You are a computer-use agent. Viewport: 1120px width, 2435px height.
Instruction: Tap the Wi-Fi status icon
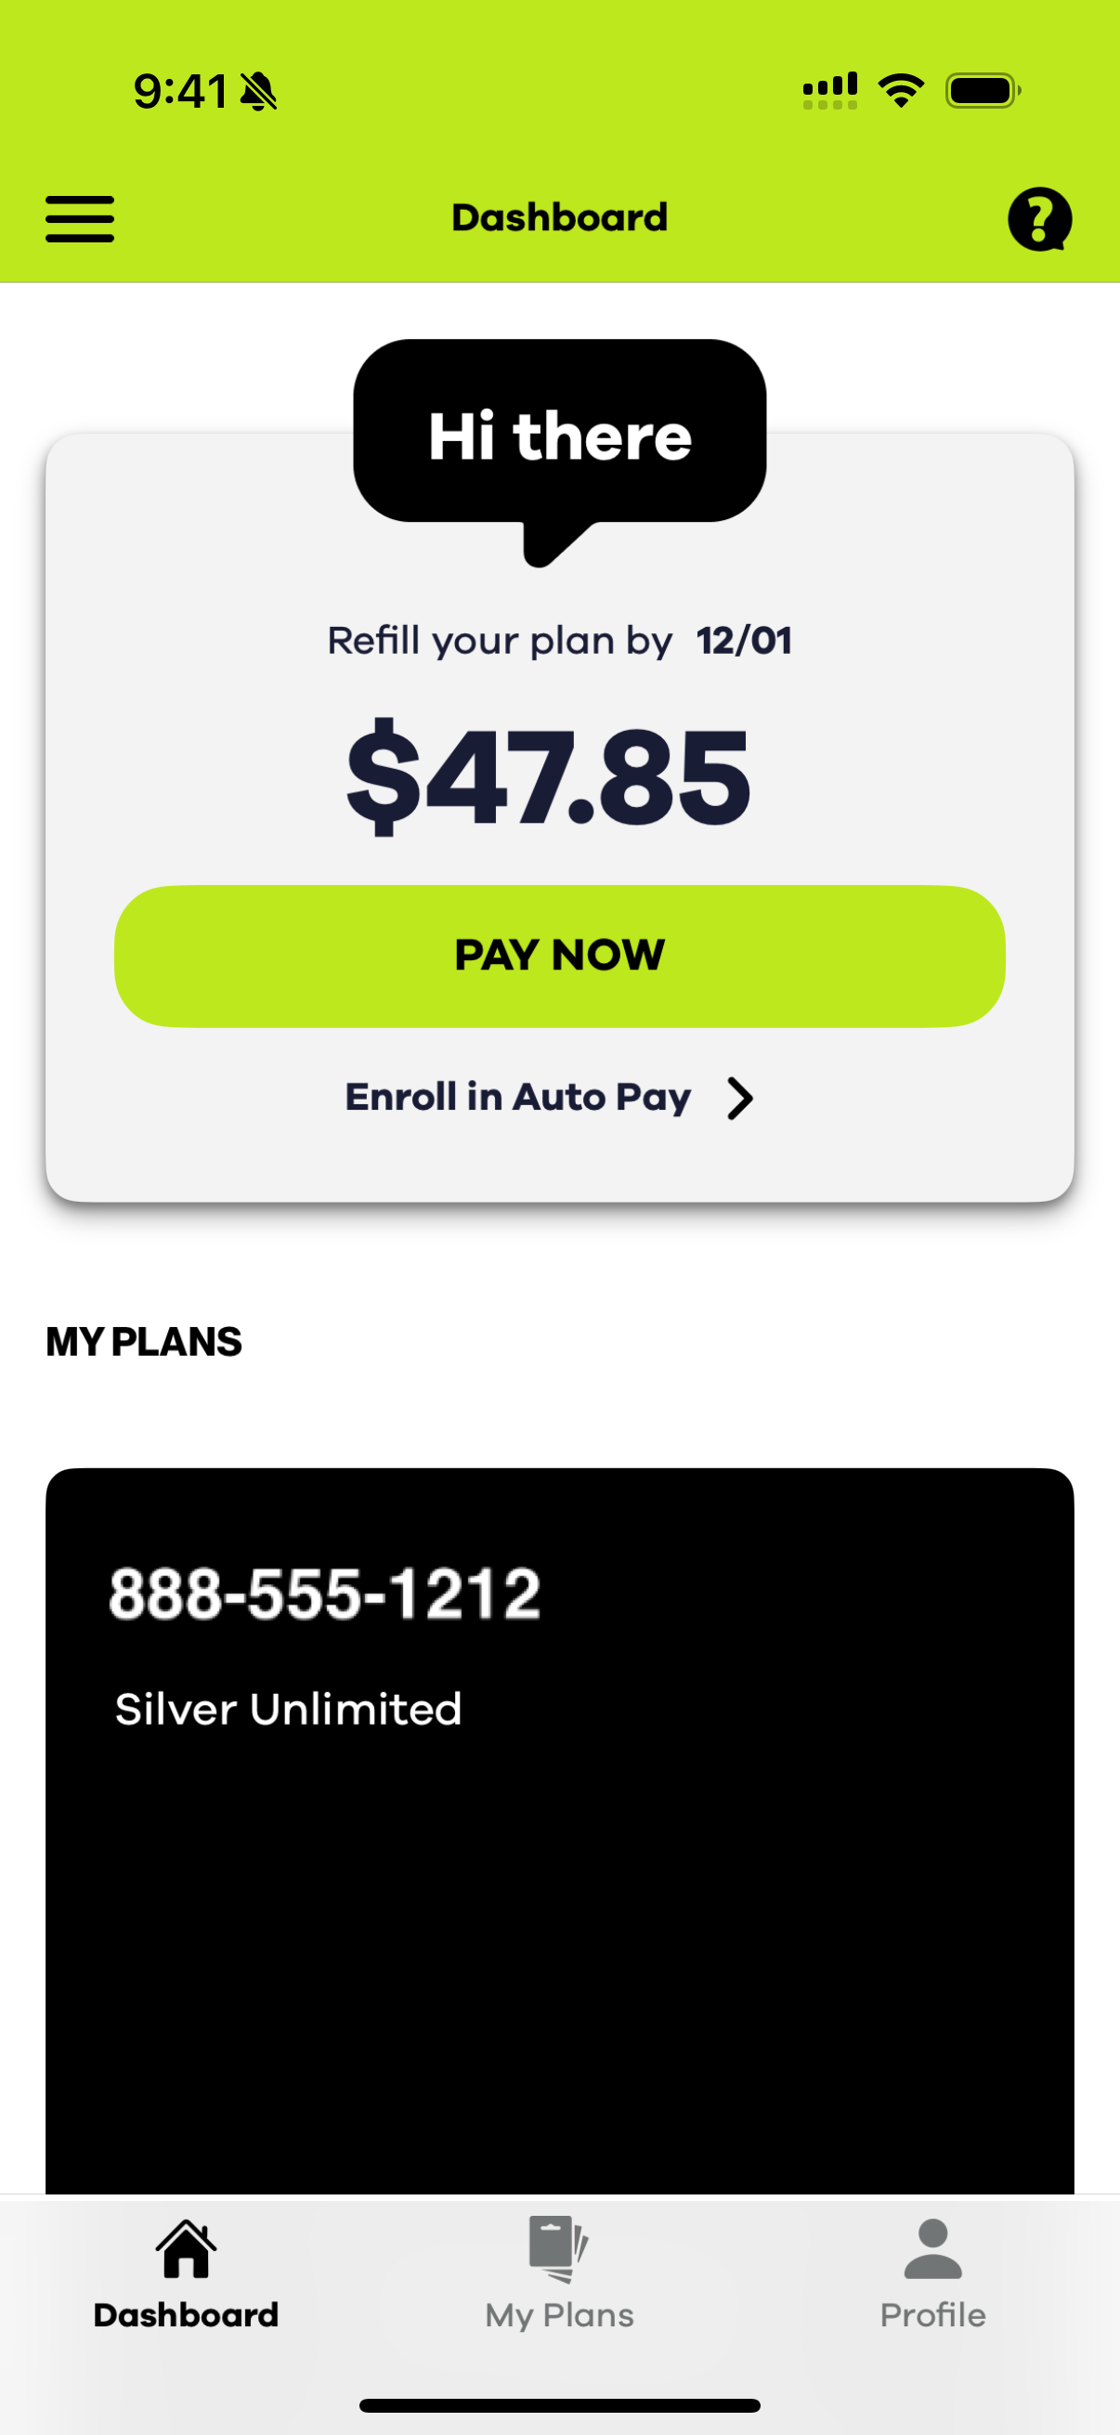[x=901, y=91]
